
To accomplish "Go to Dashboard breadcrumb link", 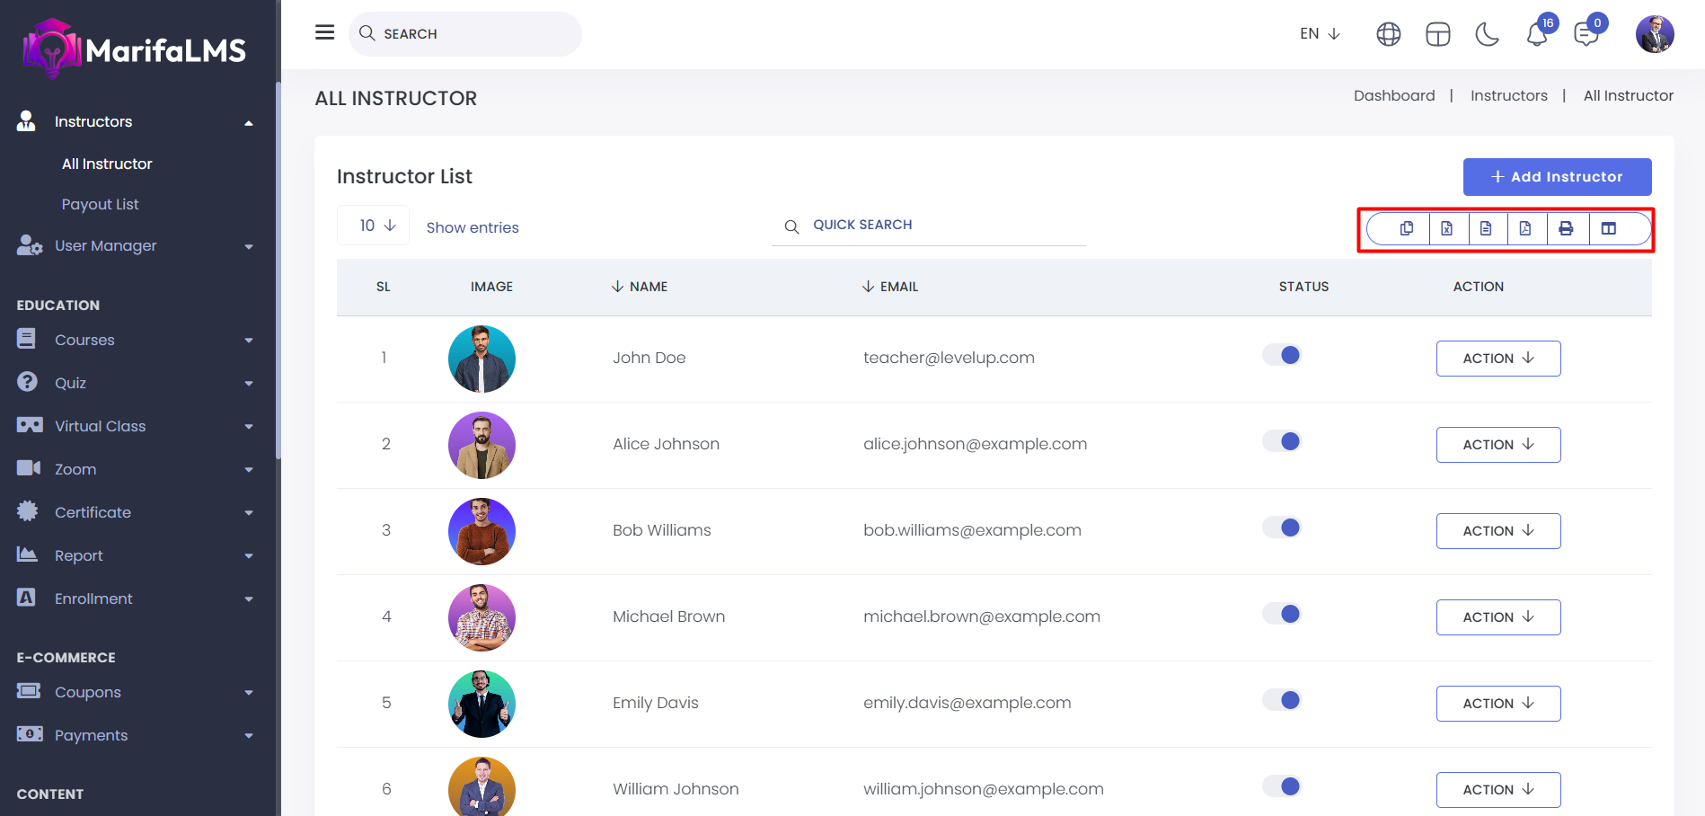I will click(x=1393, y=95).
